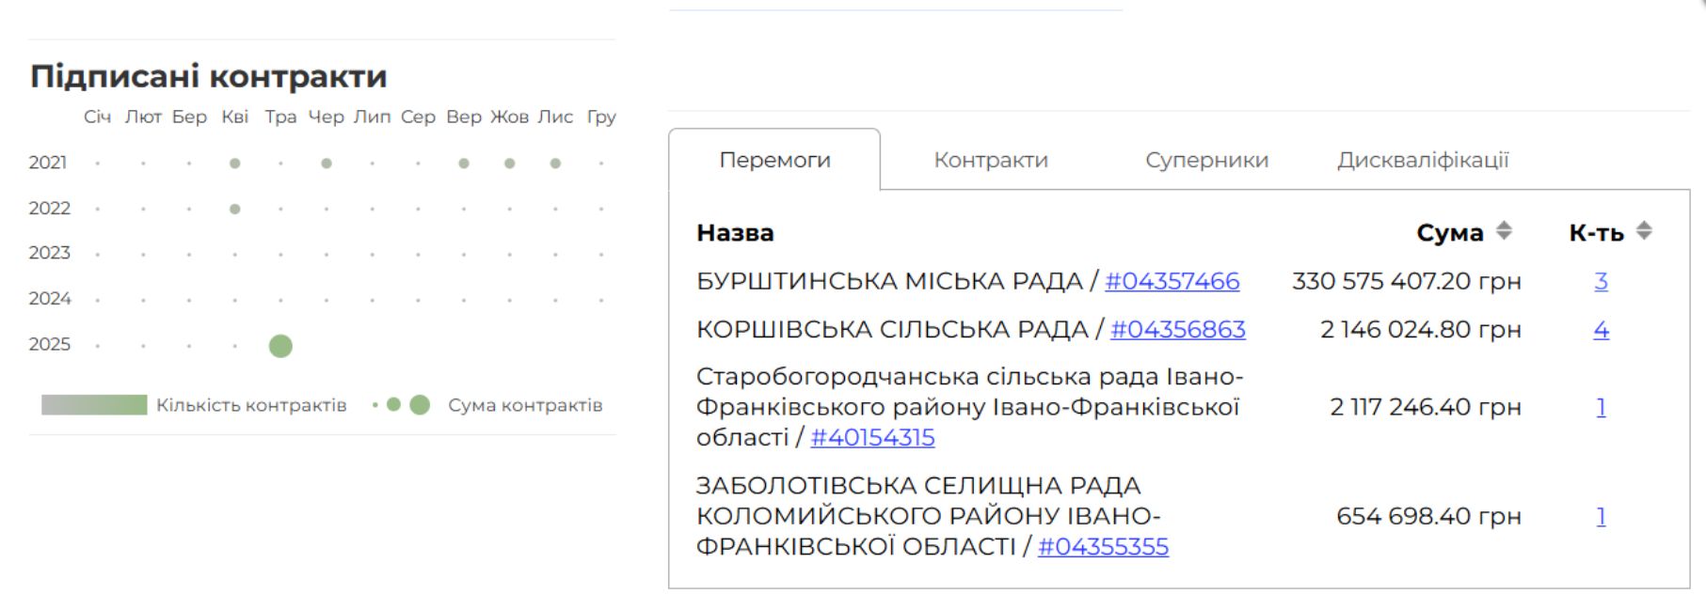The width and height of the screenshot is (1706, 594).
Task: Click the count 1 in Заболотівська row
Action: tap(1601, 517)
